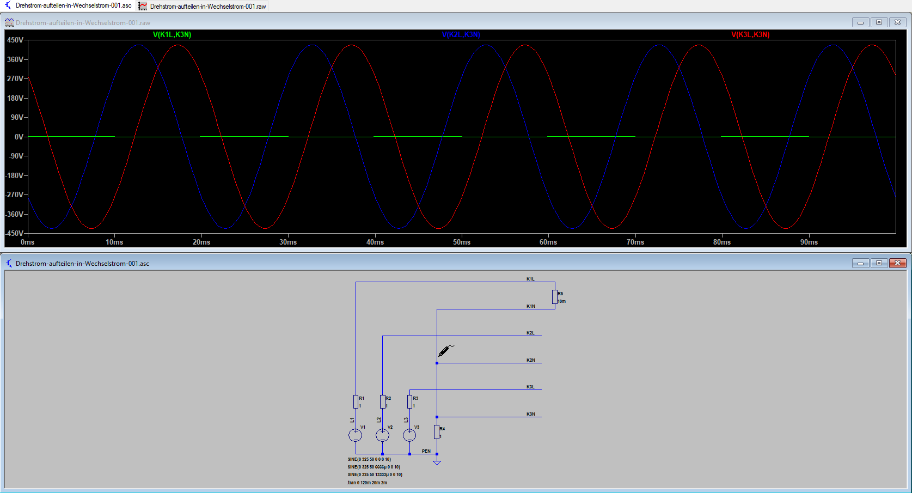
Task: Click the SINE(0 325 50 0 0 0 10) text
Action: click(x=369, y=459)
